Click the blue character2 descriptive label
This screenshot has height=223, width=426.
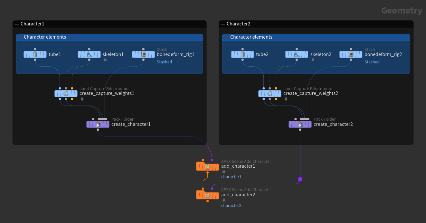click(x=231, y=206)
